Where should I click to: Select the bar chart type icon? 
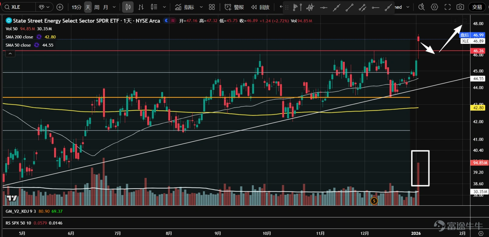tap(141, 7)
